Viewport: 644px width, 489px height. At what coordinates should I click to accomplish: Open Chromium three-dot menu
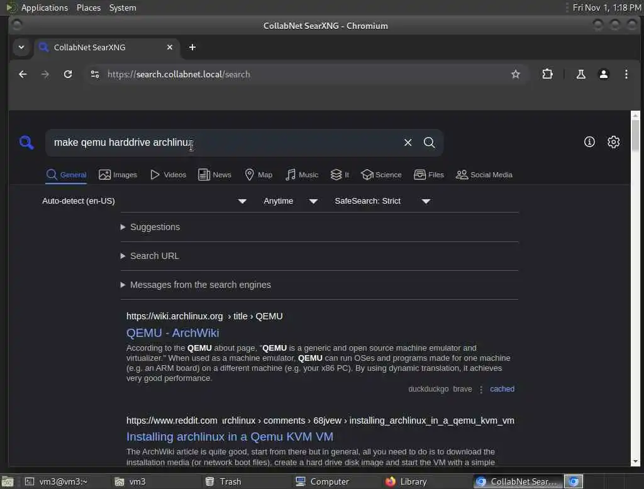tap(626, 74)
